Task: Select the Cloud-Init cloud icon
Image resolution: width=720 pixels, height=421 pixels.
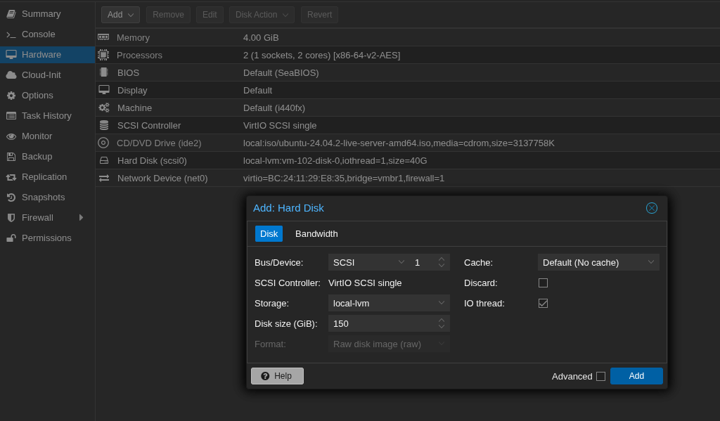Action: 11,75
